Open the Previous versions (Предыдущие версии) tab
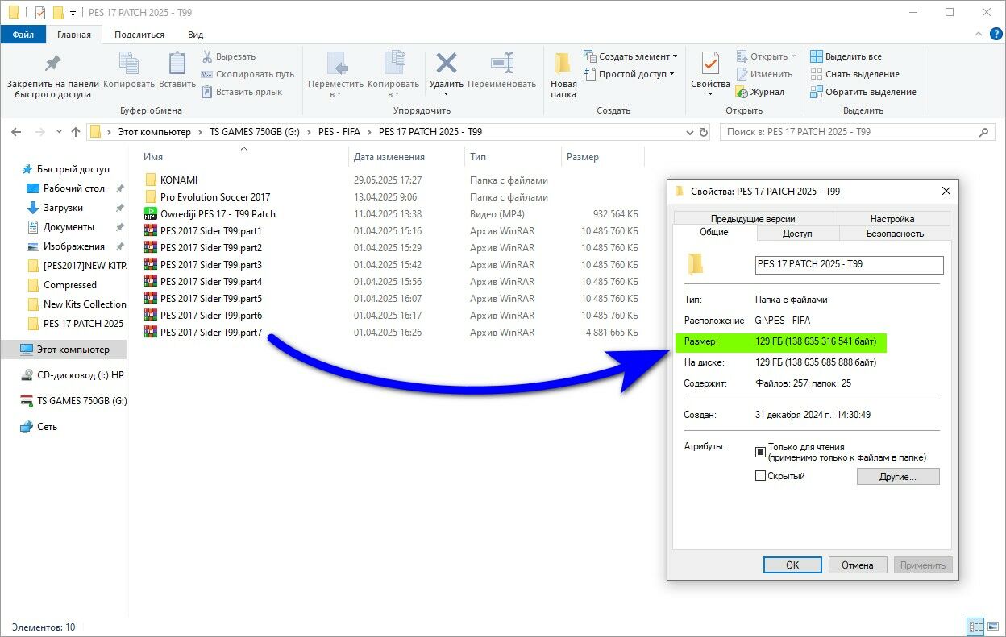This screenshot has height=637, width=1006. click(x=753, y=219)
